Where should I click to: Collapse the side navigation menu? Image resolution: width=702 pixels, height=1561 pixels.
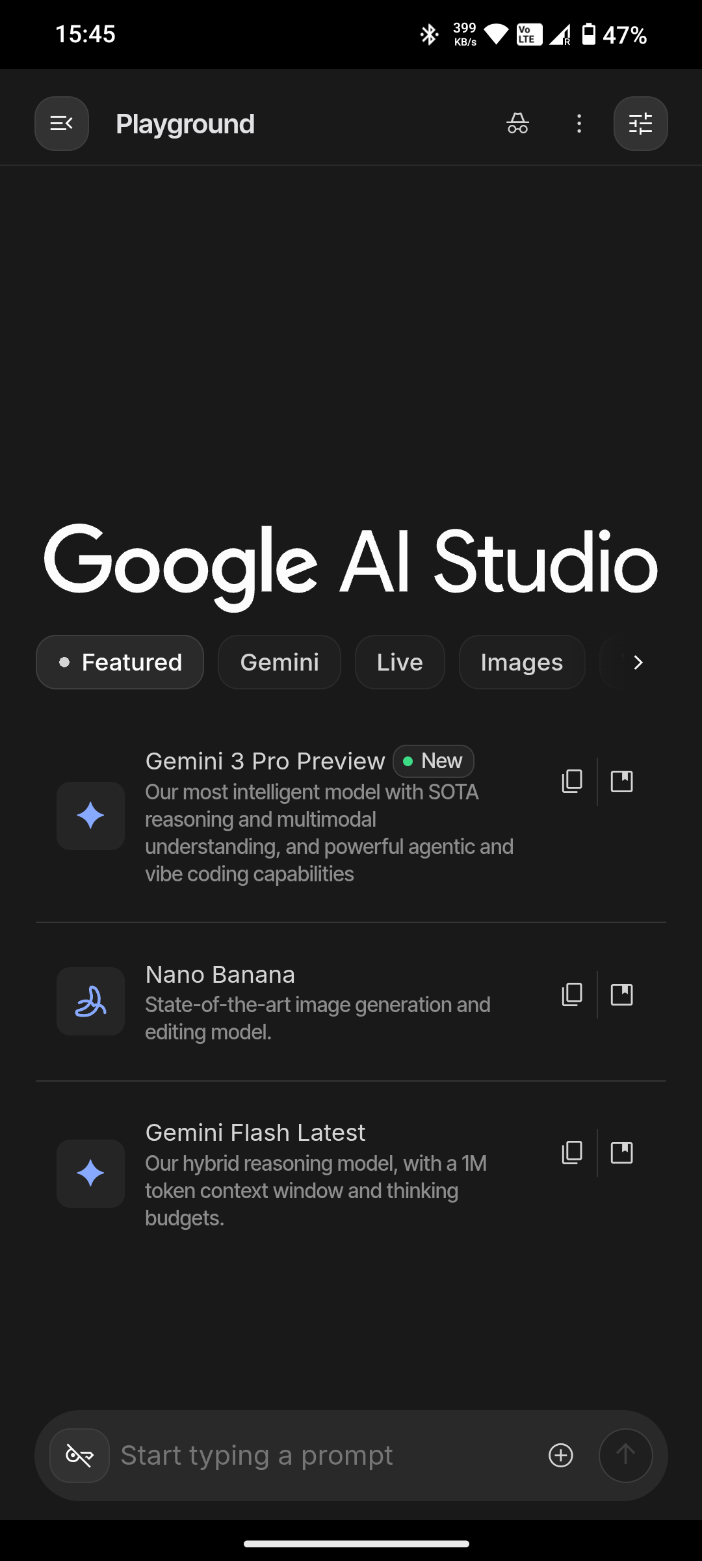[x=62, y=124]
